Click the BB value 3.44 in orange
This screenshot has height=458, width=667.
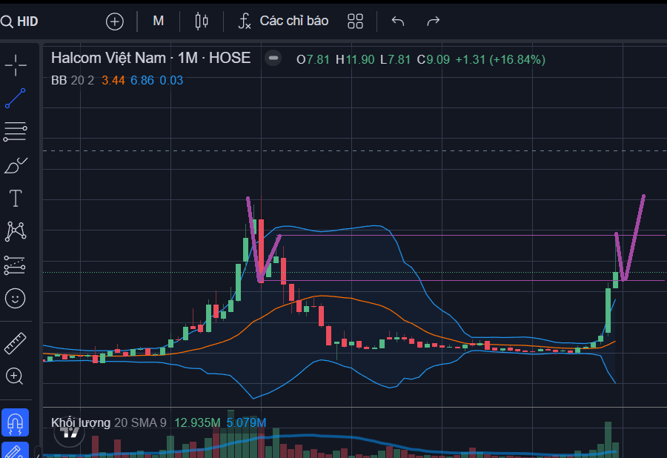pos(113,80)
